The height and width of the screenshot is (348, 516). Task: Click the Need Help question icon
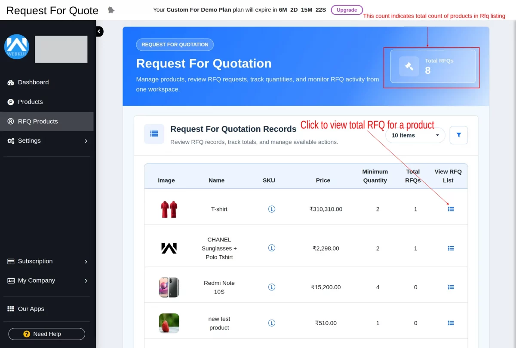[27, 334]
